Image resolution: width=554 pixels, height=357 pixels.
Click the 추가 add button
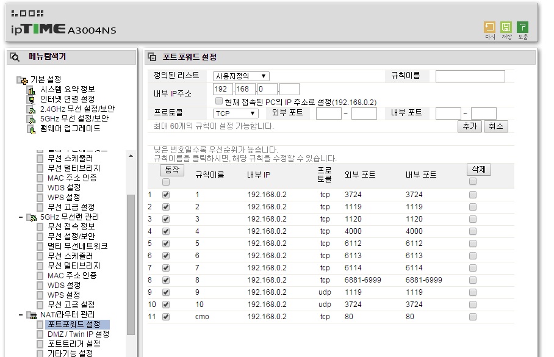tap(470, 126)
